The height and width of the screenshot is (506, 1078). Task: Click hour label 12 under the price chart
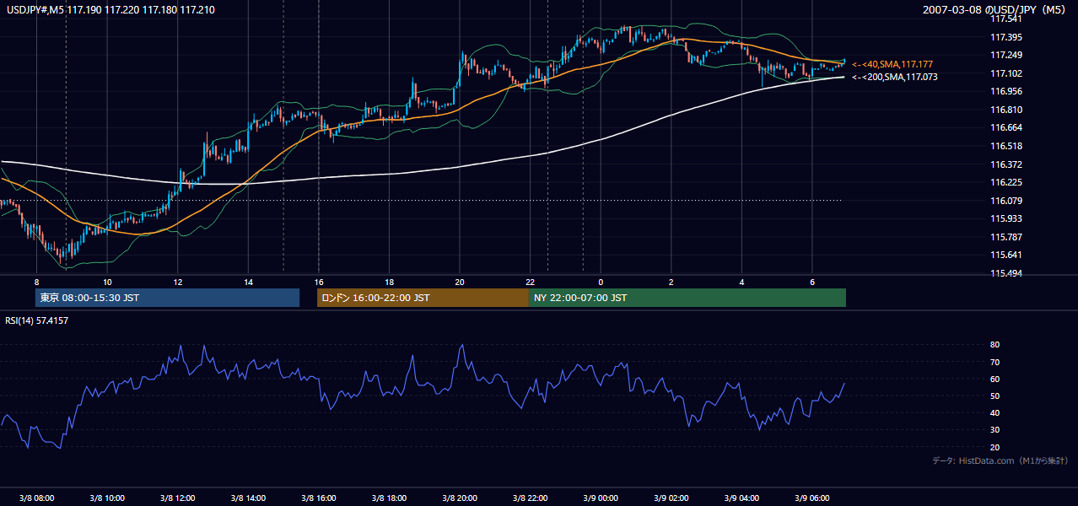click(x=177, y=282)
